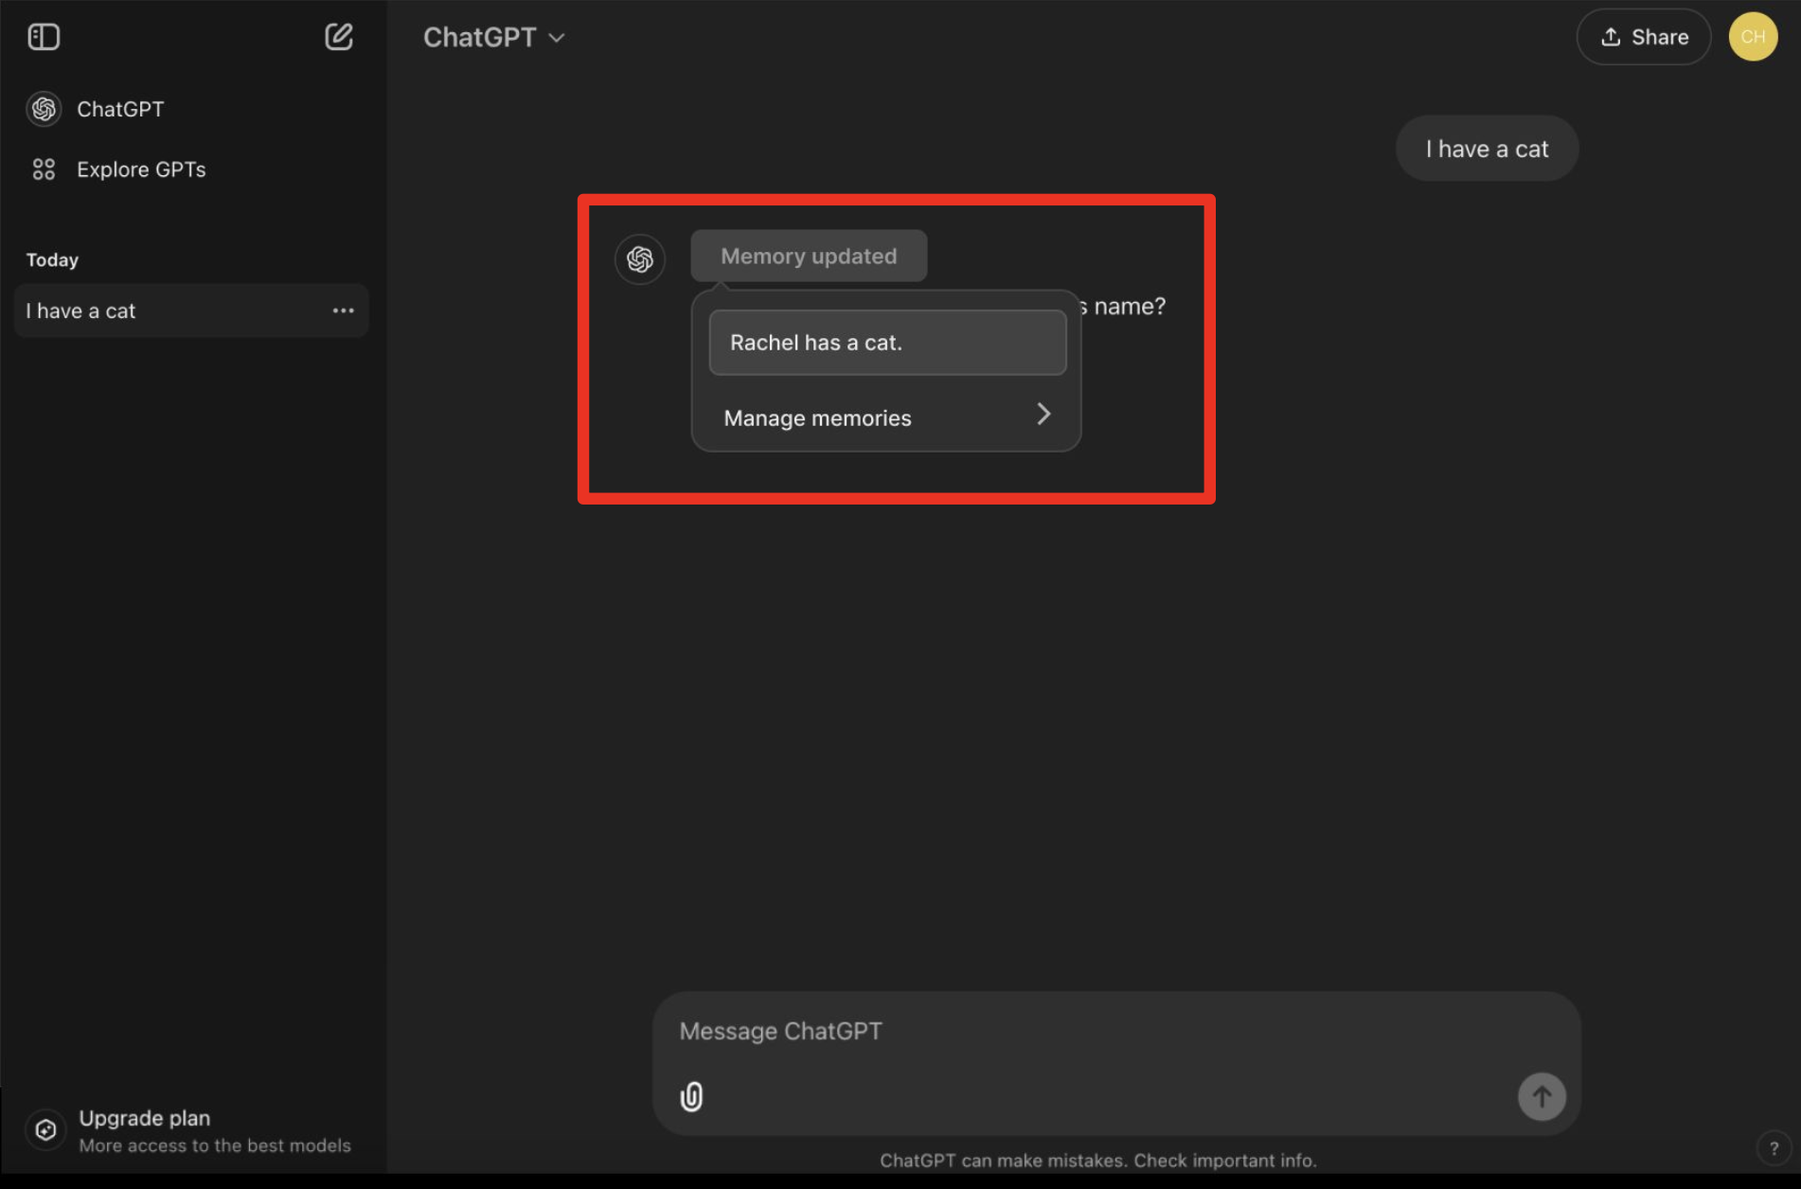Select the 'Rachel has a cat.' memory entry

pyautogui.click(x=887, y=343)
